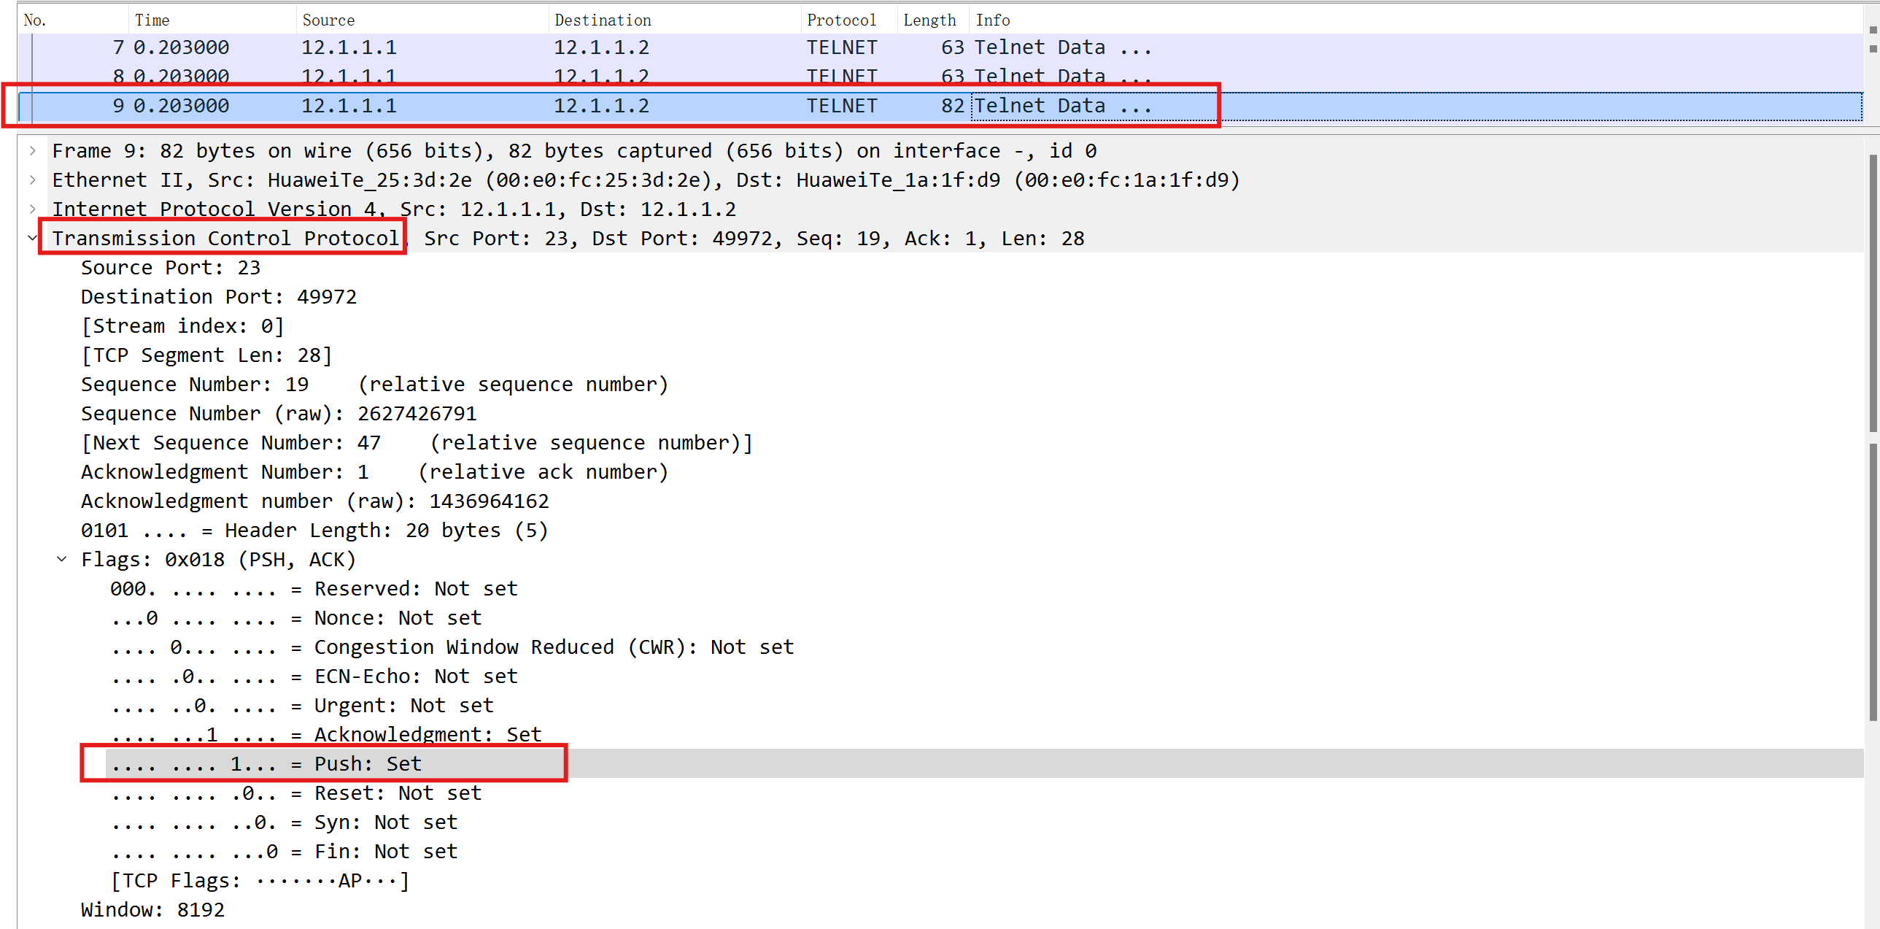Select Sequence Number (raw) field
Screen dimensions: 1880x929
tap(278, 414)
